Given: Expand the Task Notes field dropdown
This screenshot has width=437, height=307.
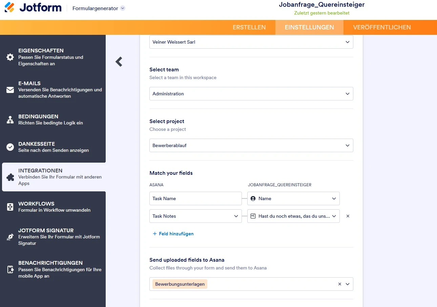Looking at the screenshot, I should [x=236, y=216].
